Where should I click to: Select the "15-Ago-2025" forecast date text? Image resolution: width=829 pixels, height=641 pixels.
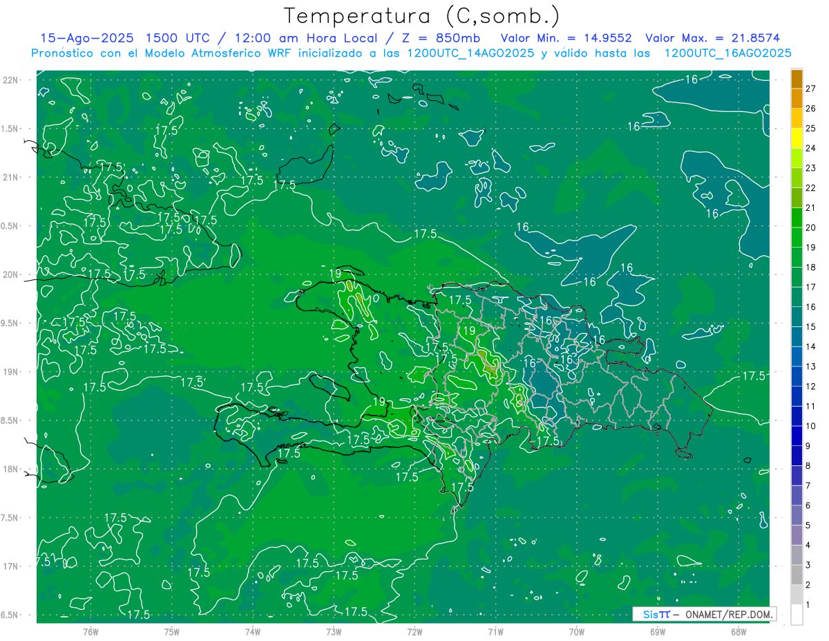[x=86, y=38]
